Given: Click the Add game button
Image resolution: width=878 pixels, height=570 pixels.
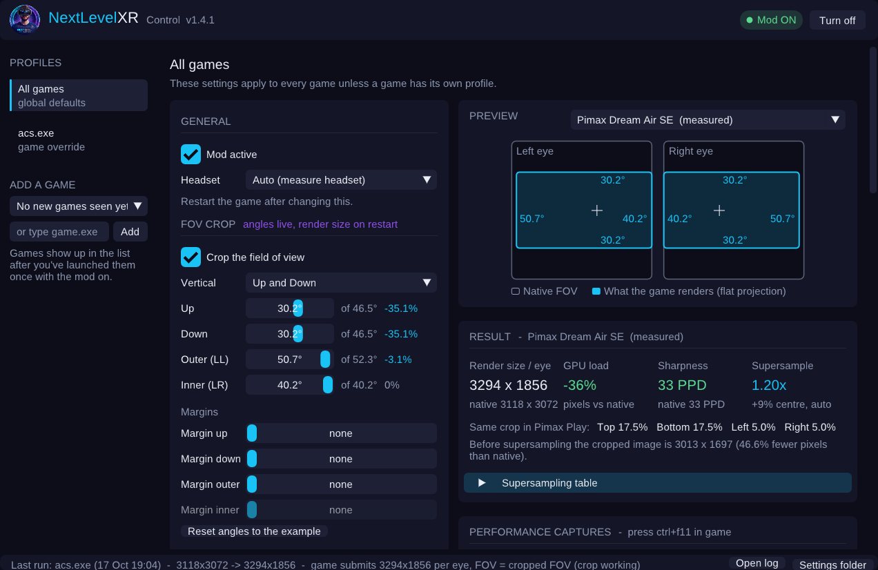Looking at the screenshot, I should click(130, 232).
